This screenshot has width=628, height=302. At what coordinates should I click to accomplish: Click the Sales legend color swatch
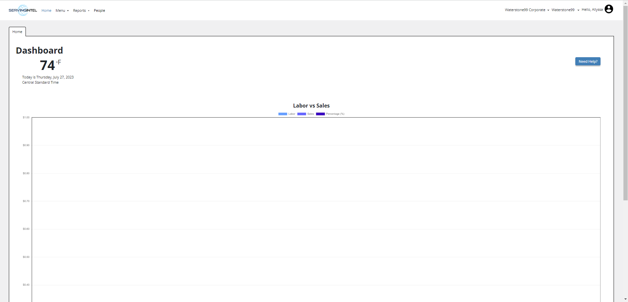point(301,114)
